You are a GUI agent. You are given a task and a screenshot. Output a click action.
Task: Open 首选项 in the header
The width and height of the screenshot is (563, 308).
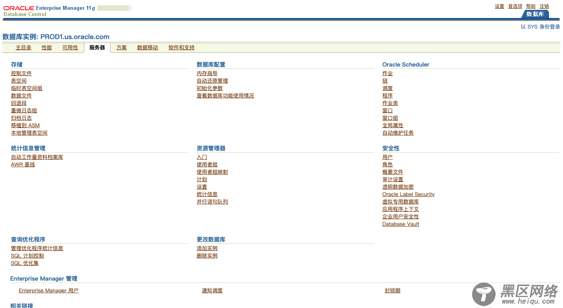(x=515, y=6)
